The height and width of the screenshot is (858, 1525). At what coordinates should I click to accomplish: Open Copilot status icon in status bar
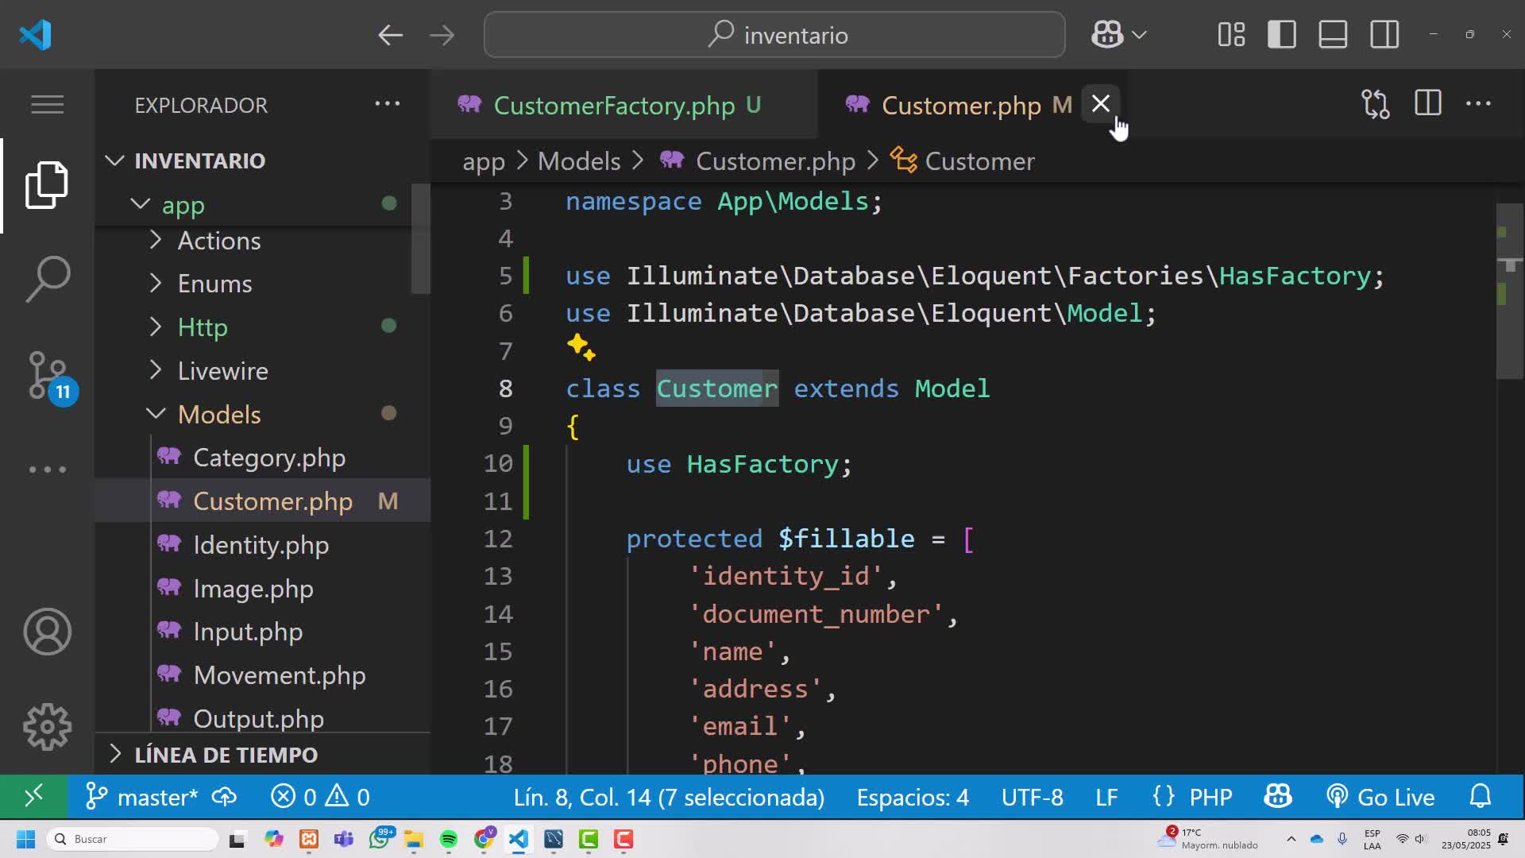pos(1278,797)
